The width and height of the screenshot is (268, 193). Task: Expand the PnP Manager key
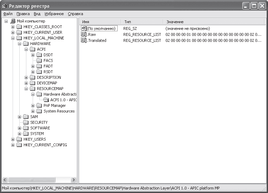[x=33, y=105]
